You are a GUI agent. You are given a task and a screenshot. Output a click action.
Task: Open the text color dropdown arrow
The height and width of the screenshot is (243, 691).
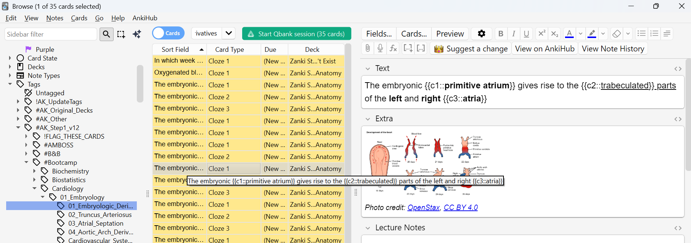pyautogui.click(x=581, y=34)
